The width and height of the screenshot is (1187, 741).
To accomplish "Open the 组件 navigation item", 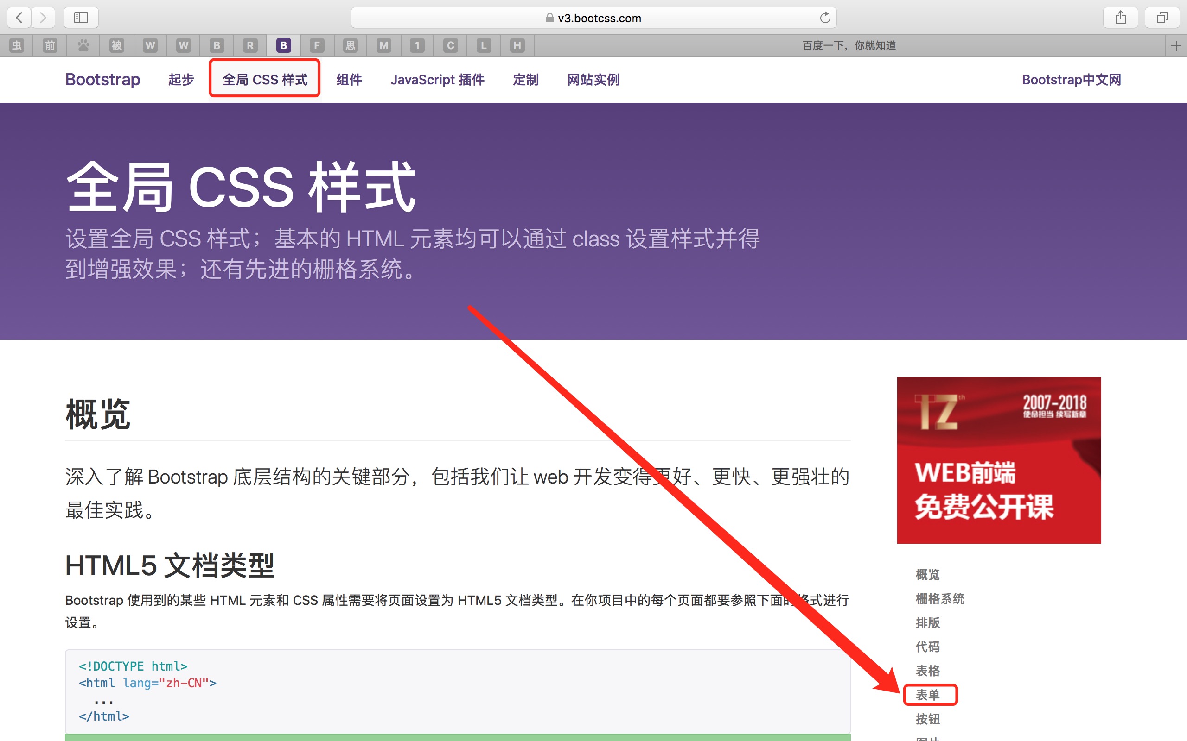I will tap(349, 79).
